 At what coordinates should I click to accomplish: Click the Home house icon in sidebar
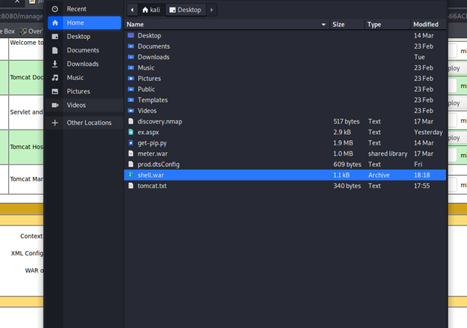point(55,22)
